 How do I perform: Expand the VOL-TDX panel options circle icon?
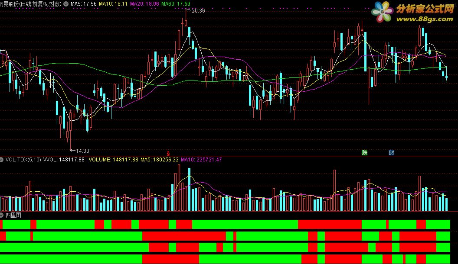pos(1,160)
